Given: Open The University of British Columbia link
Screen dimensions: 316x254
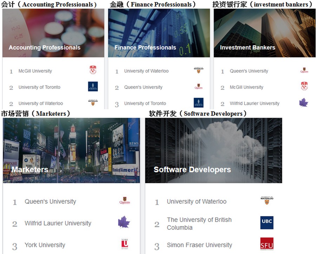Looking at the screenshot, I should click(199, 223).
